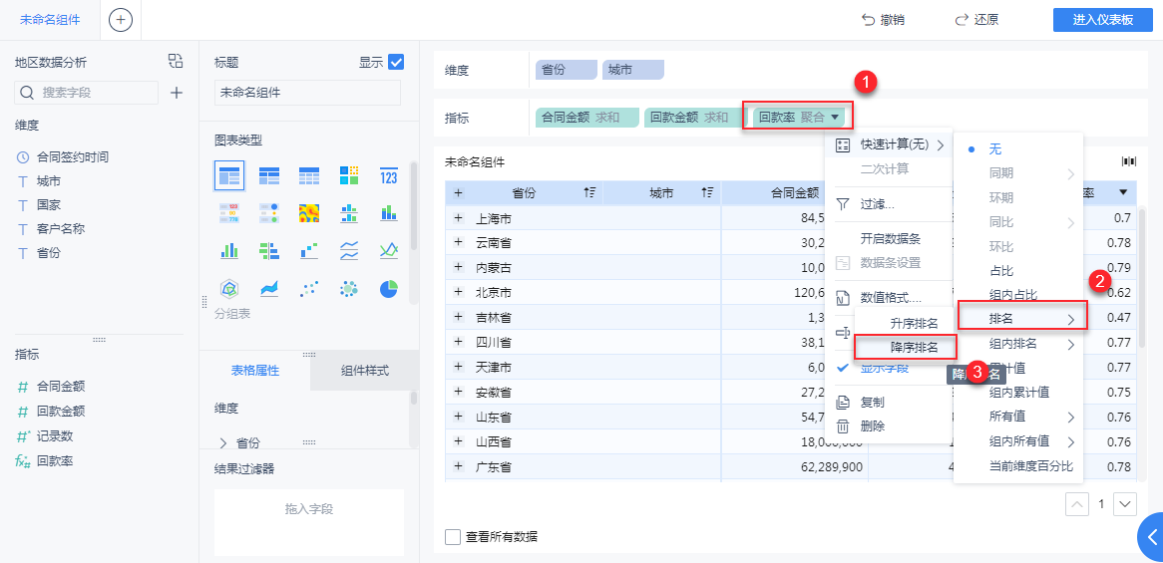Select the multi-series line chart icon
Viewport: 1163px width, 563px height.
349,250
